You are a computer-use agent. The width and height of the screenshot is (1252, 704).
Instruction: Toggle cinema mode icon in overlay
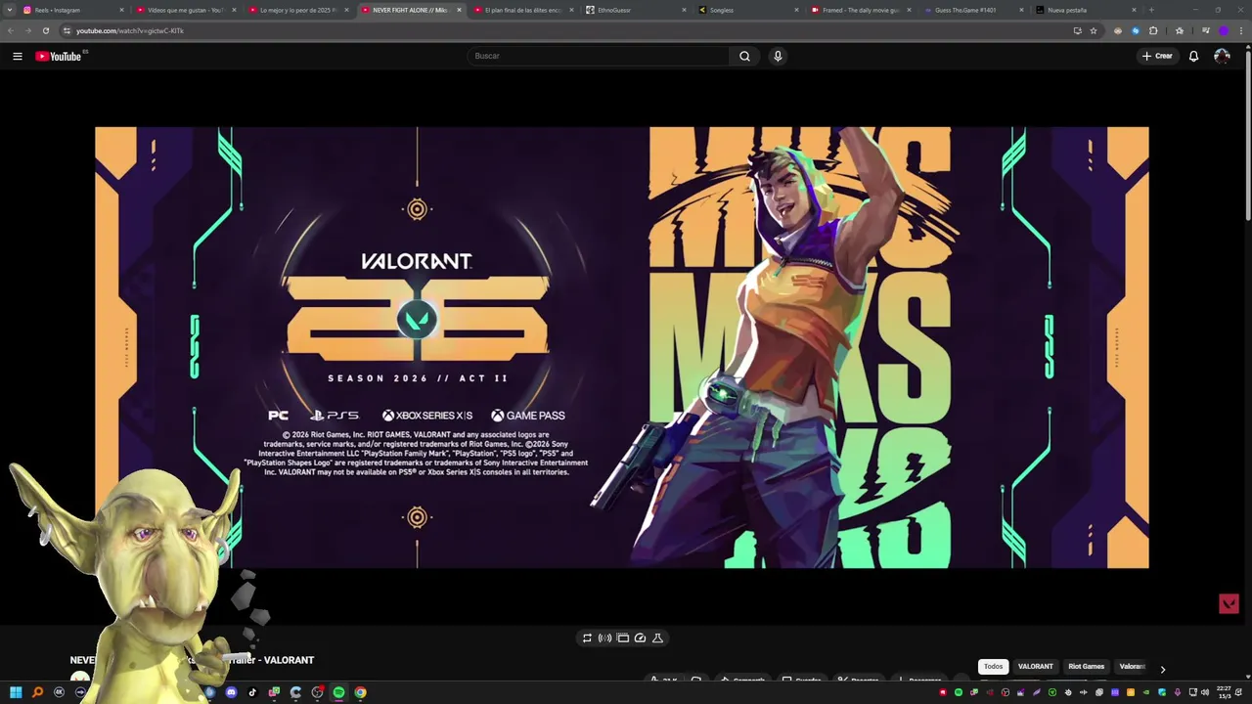tap(622, 638)
